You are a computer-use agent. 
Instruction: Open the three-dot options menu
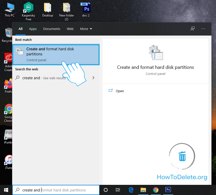(203, 29)
